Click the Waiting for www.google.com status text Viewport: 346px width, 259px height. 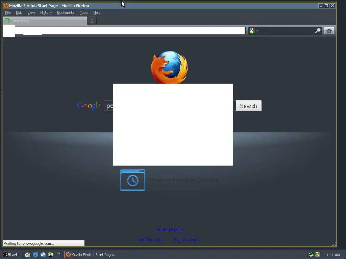click(x=29, y=243)
